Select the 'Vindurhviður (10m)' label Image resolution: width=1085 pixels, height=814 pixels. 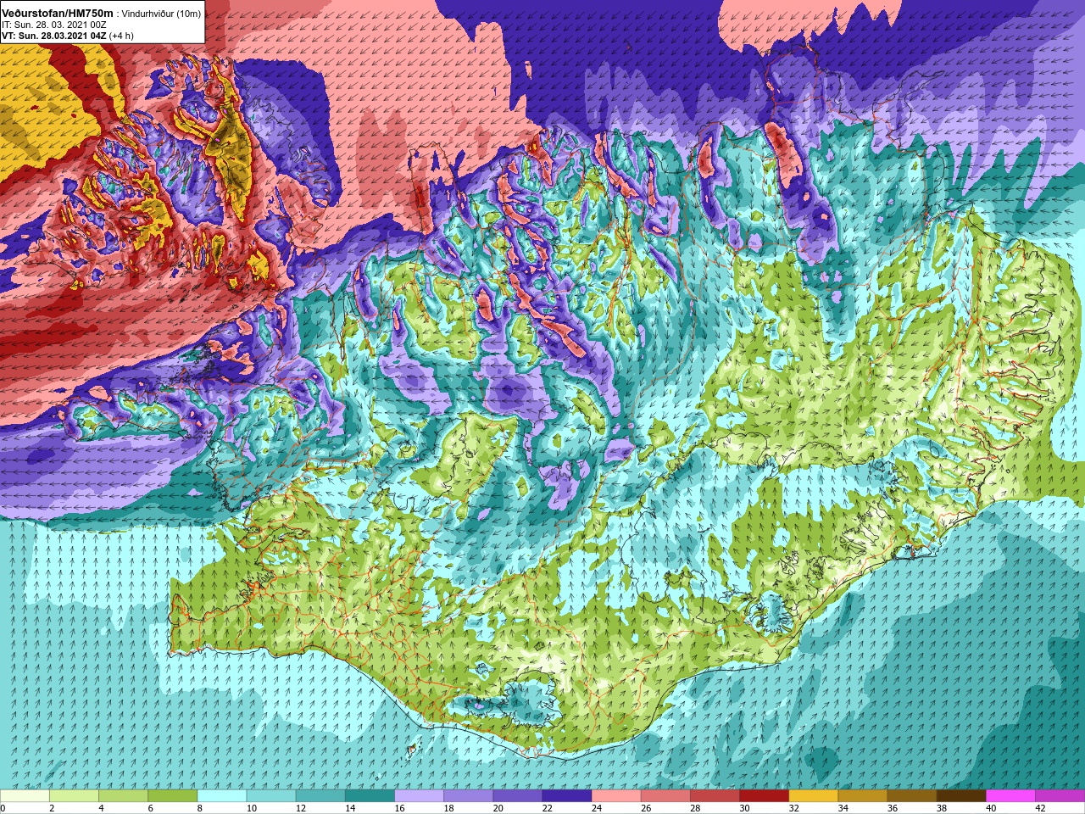162,14
